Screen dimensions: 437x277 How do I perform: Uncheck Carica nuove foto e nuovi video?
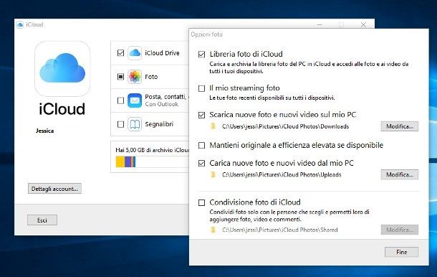(x=201, y=163)
